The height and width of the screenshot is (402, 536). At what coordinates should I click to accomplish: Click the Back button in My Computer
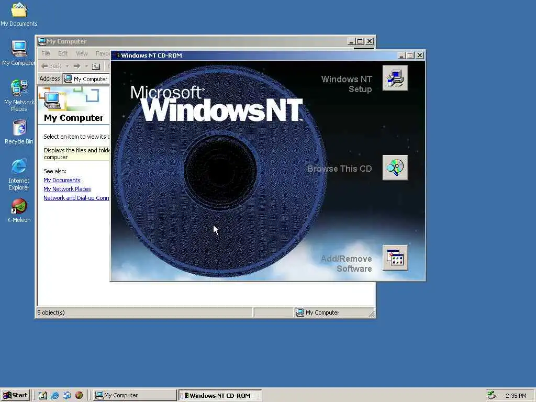(51, 66)
